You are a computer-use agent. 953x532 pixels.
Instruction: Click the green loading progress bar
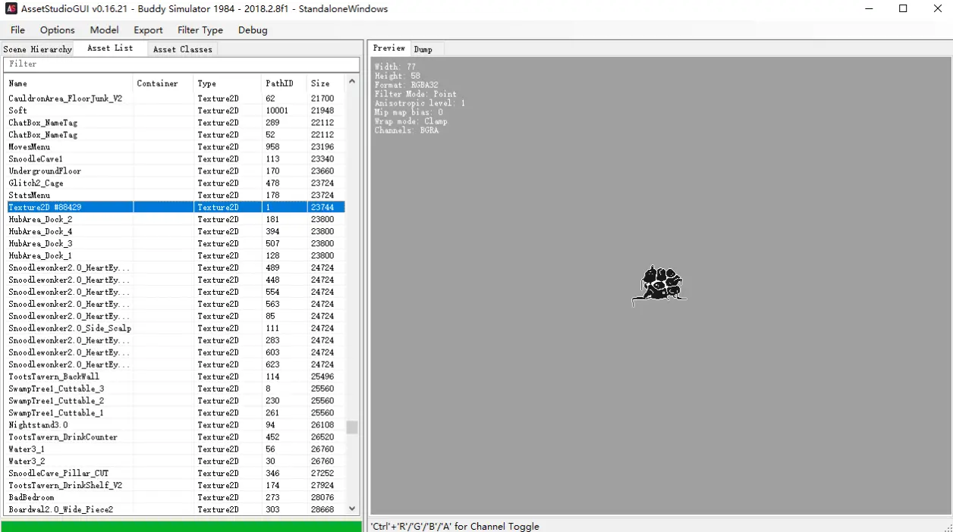pyautogui.click(x=181, y=526)
